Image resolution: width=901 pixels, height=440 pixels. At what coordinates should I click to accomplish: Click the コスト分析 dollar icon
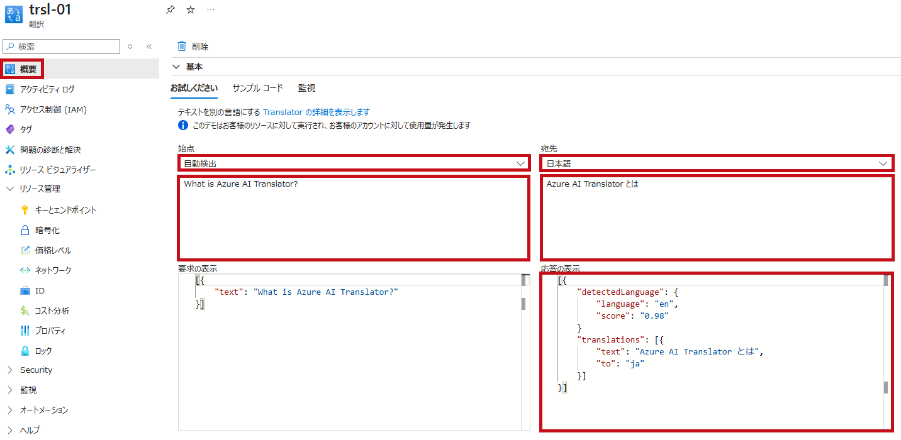pyautogui.click(x=25, y=311)
